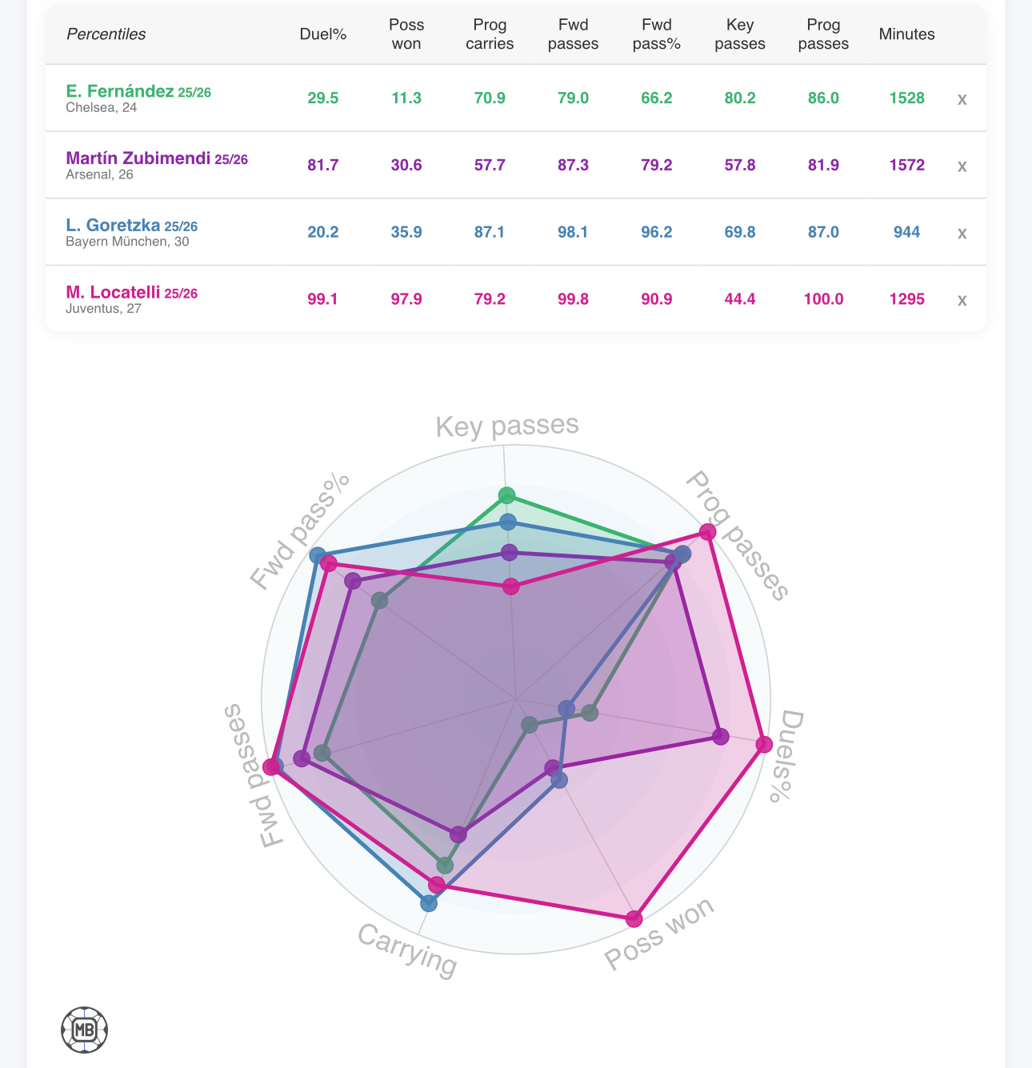The width and height of the screenshot is (1032, 1068).
Task: Open Martín Zubimendi player name link
Action: click(138, 158)
